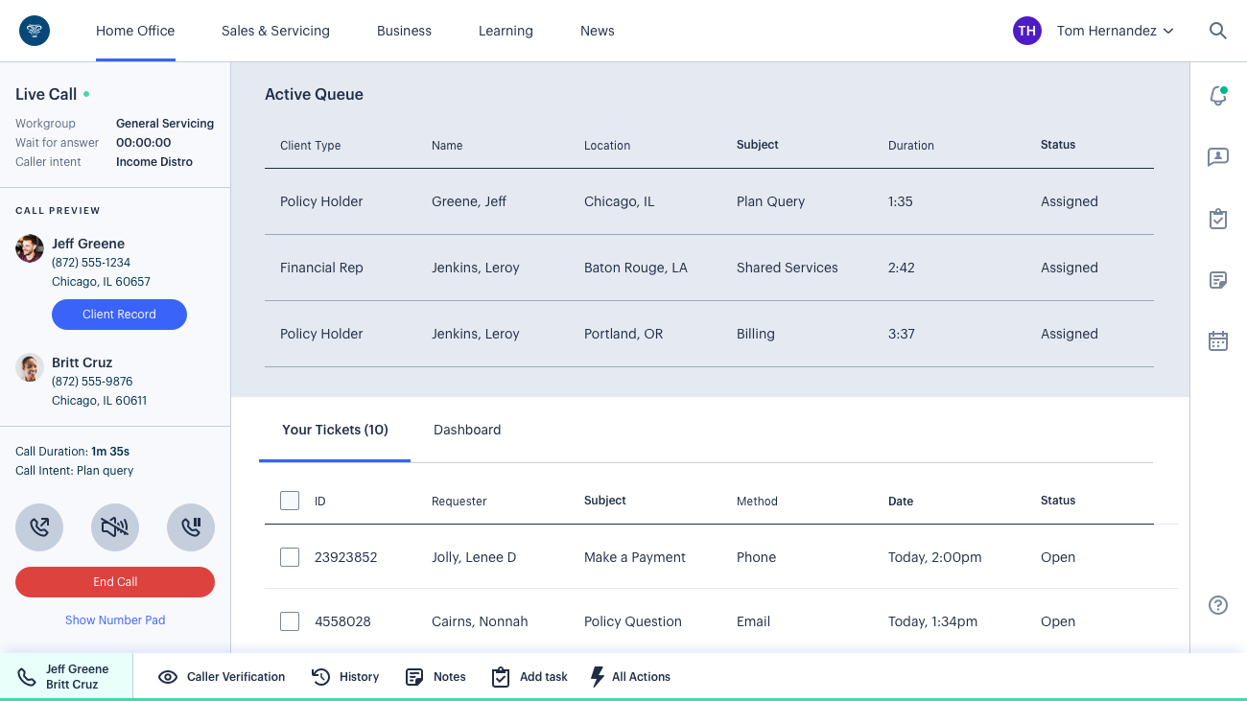The width and height of the screenshot is (1247, 701).
Task: Switch to the Dashboard tab
Action: pos(467,430)
